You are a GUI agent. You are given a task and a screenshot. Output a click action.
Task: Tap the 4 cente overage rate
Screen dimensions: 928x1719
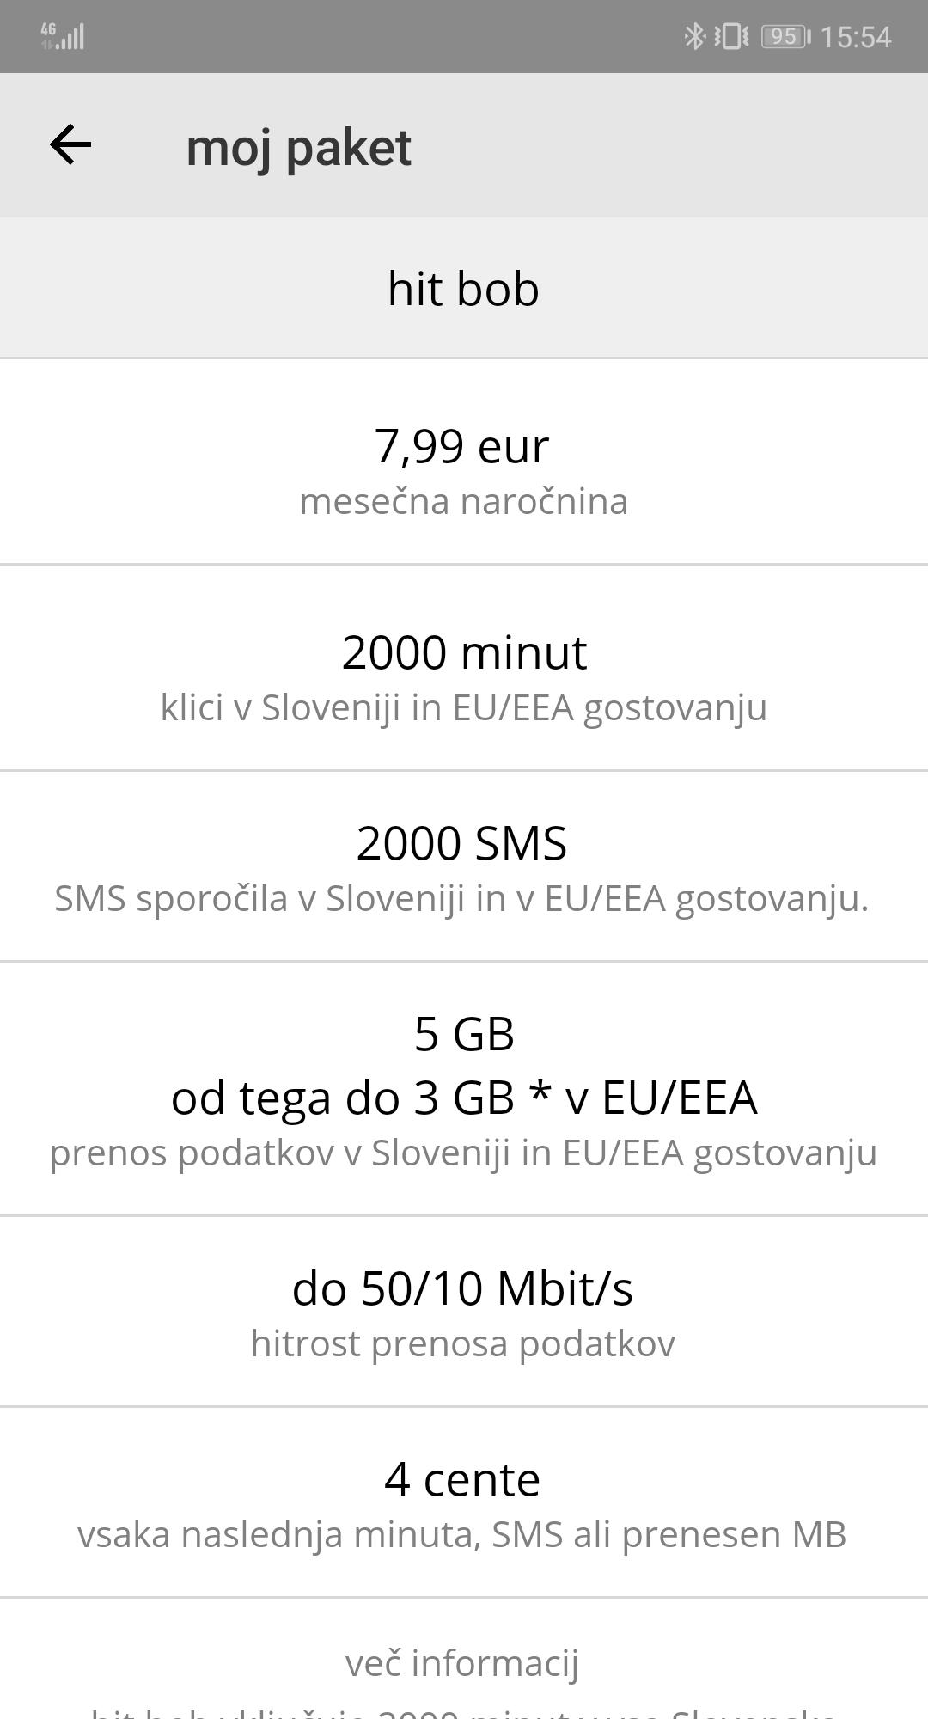point(462,1479)
